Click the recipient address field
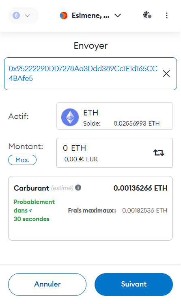The width and height of the screenshot is (181, 304). (x=90, y=74)
